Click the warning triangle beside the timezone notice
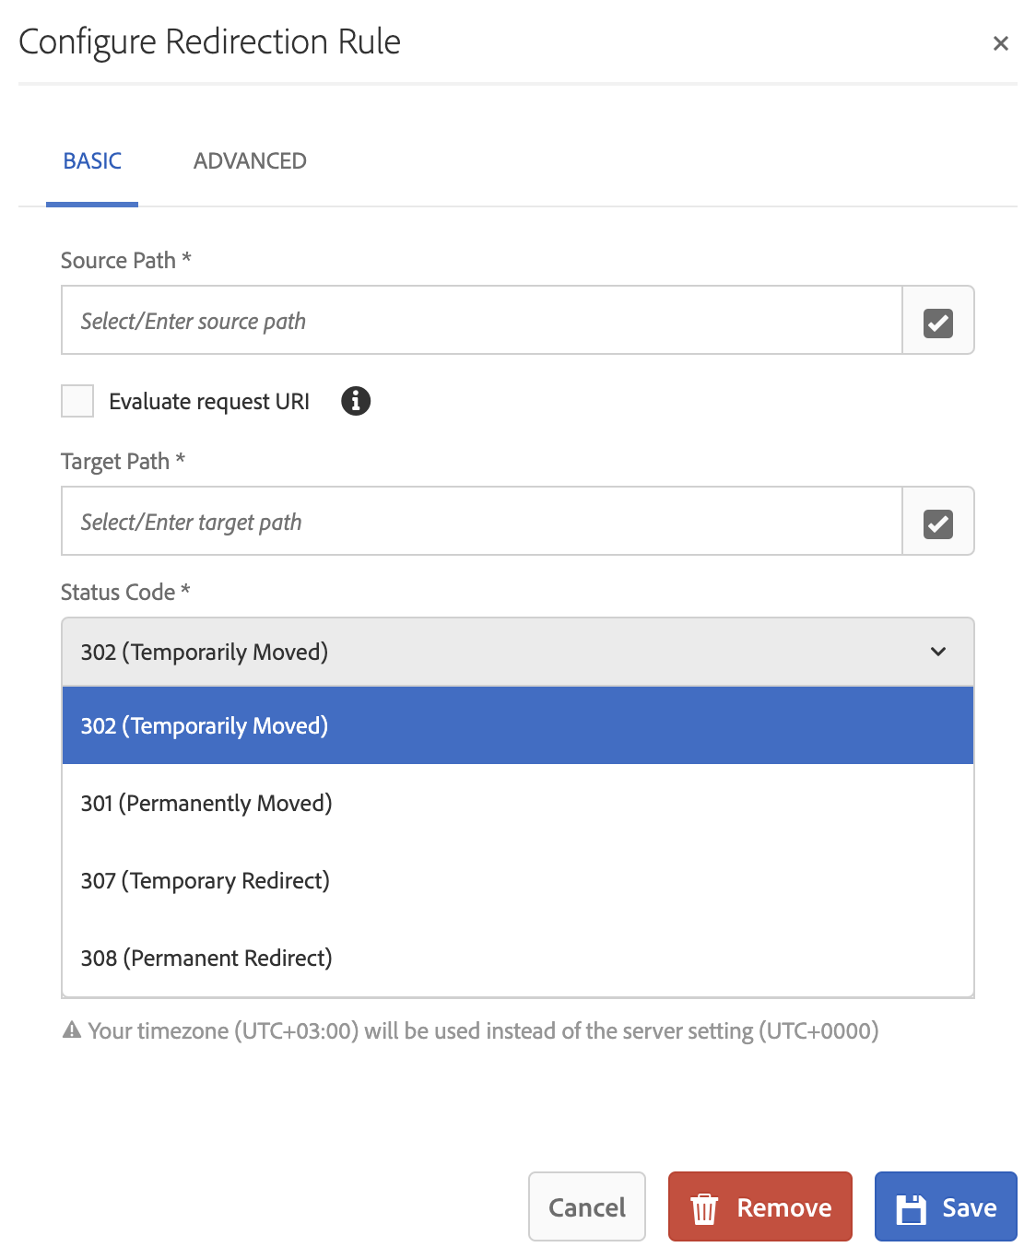The height and width of the screenshot is (1259, 1036). pos(70,1030)
